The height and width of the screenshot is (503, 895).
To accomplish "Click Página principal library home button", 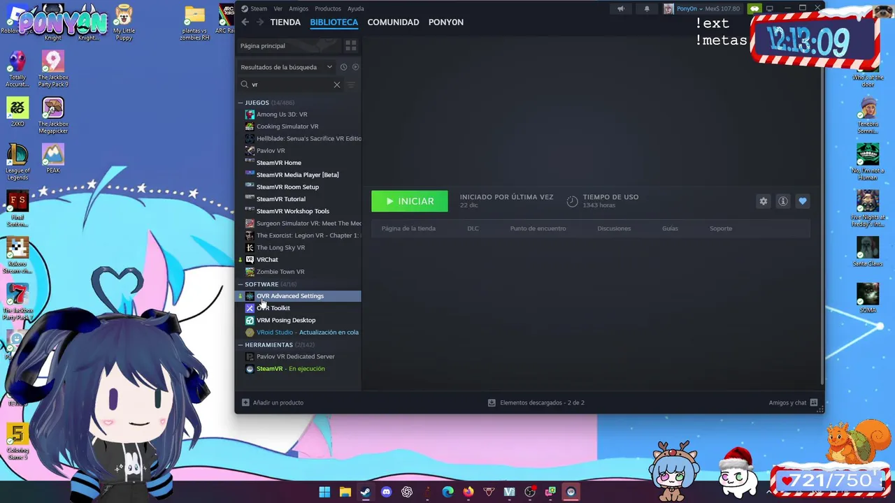I will [x=289, y=45].
